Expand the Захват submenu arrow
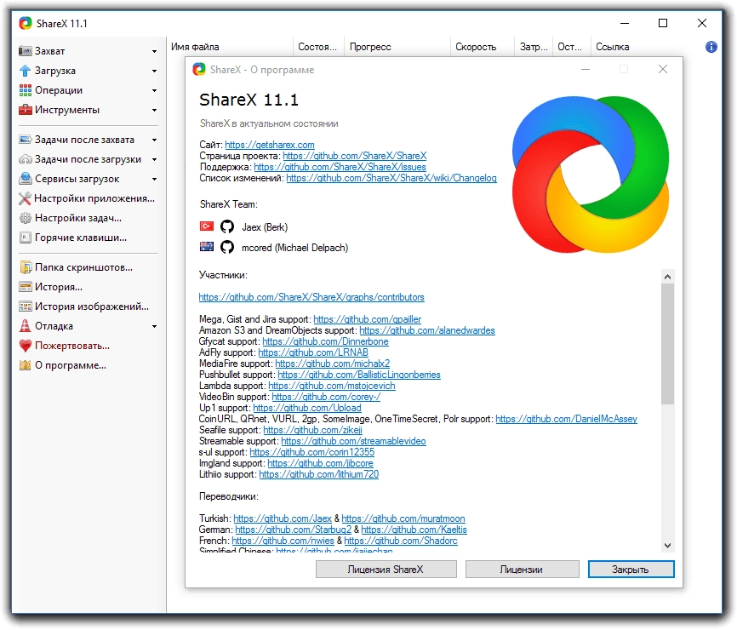Screen dimensions: 737x630 pyautogui.click(x=154, y=51)
